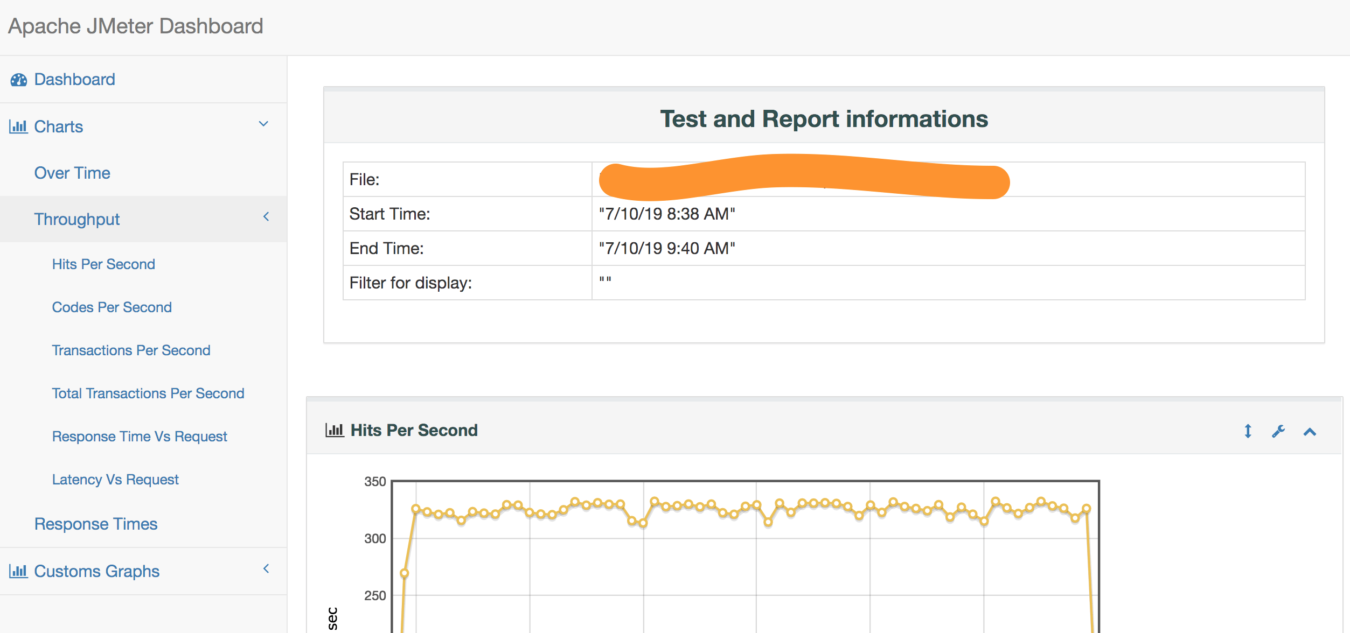This screenshot has height=633, width=1350.
Task: Open the wrench settings icon on Hits Per Second
Action: pos(1278,431)
